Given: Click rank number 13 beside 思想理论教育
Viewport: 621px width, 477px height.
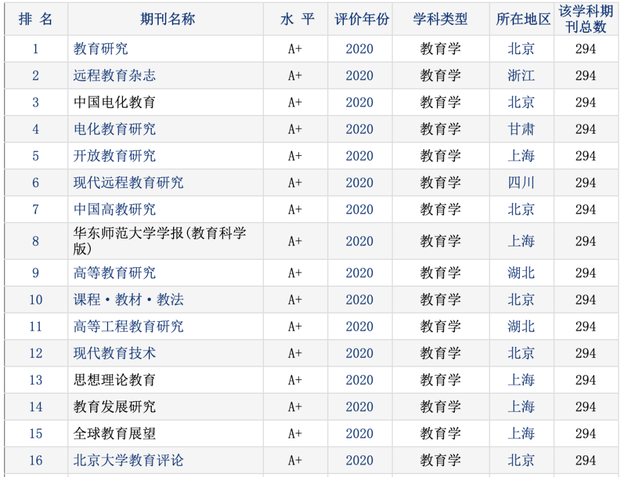Looking at the screenshot, I should [x=36, y=380].
